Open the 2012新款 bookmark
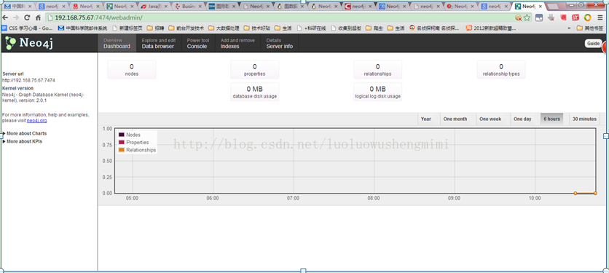 click(491, 28)
